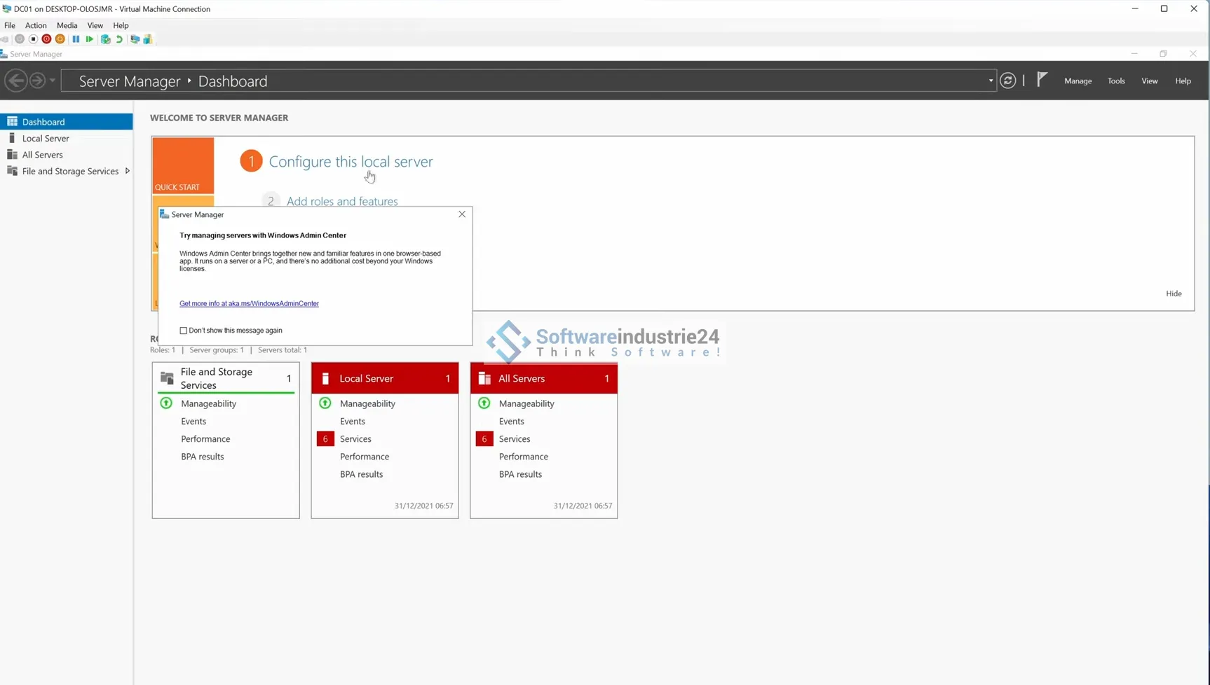Revert the VM using the green undo arrow
Viewport: 1210px width, 685px height.
coord(119,39)
